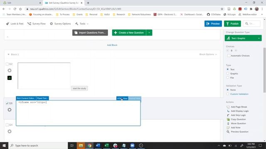This screenshot has width=266, height=149.
Task: Click Create a New Question
Action: (129, 33)
